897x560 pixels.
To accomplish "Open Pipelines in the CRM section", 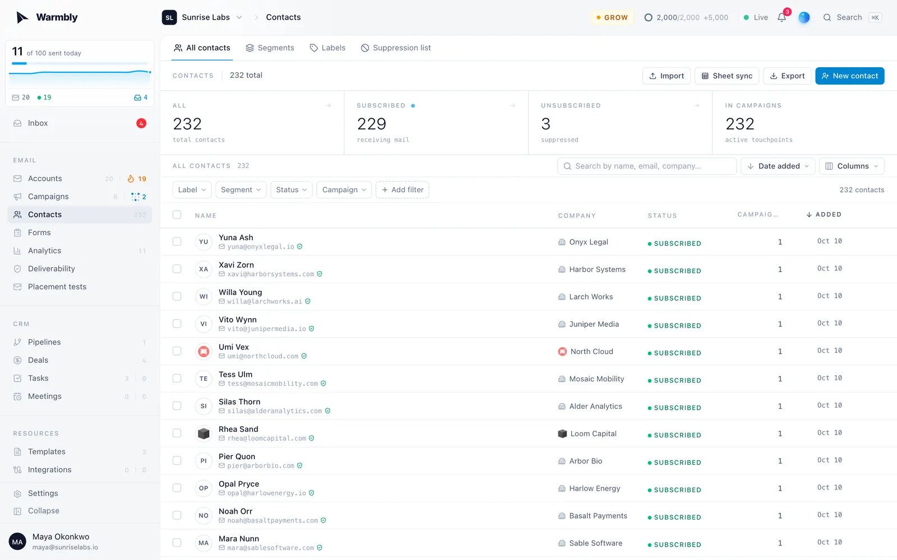I will click(x=79, y=342).
